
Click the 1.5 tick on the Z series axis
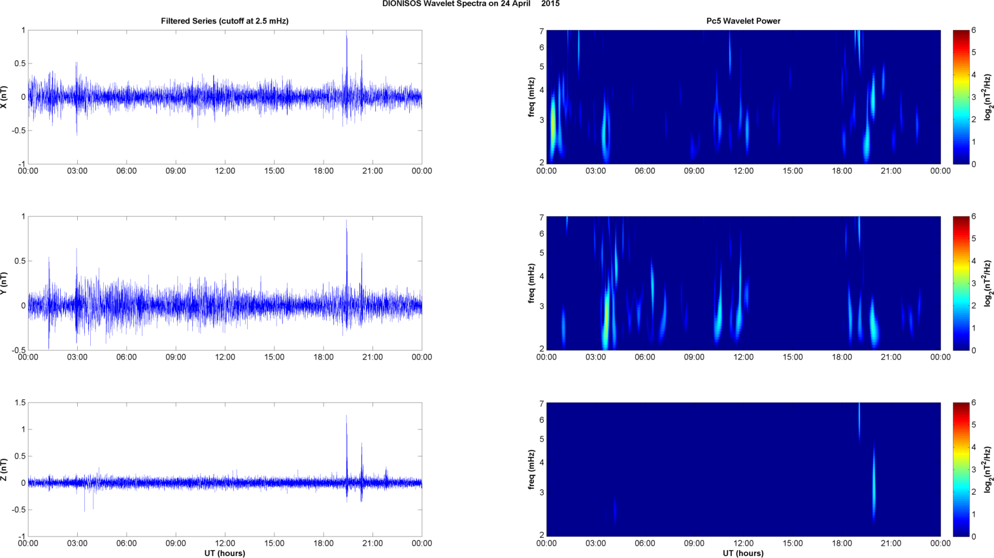[x=20, y=402]
